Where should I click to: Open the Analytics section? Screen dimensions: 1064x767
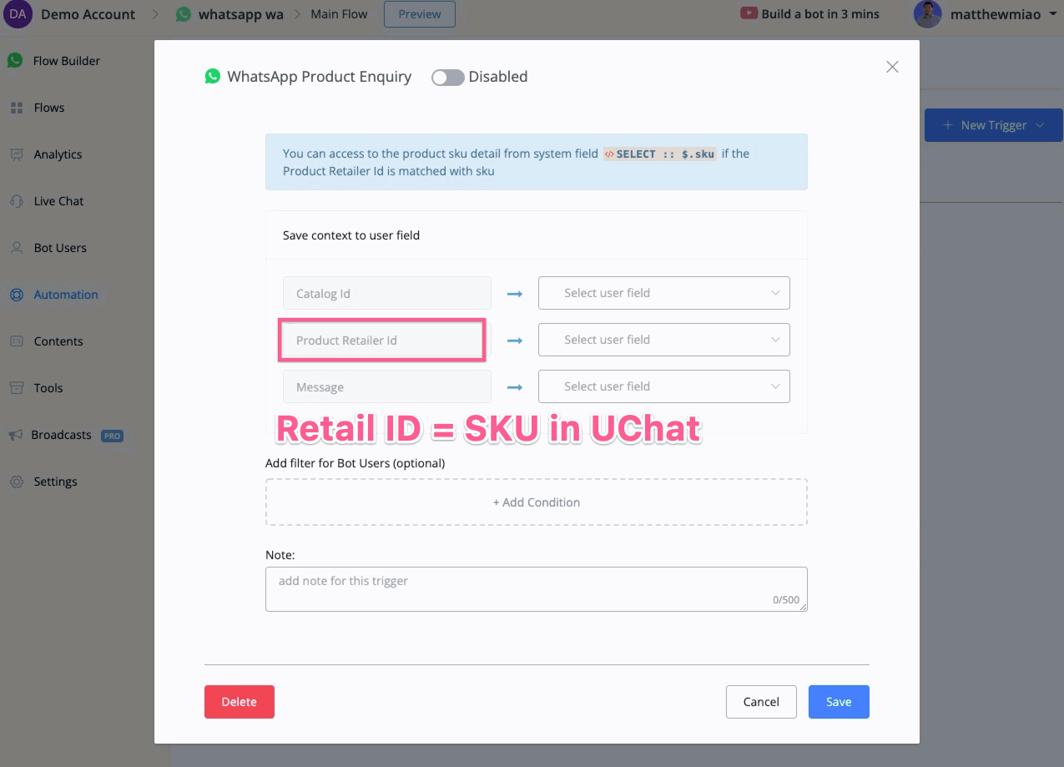pos(58,154)
